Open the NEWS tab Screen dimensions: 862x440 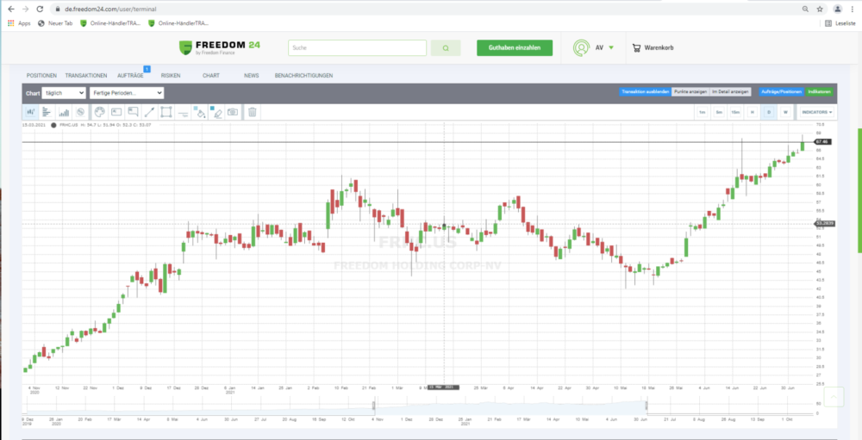(x=251, y=75)
